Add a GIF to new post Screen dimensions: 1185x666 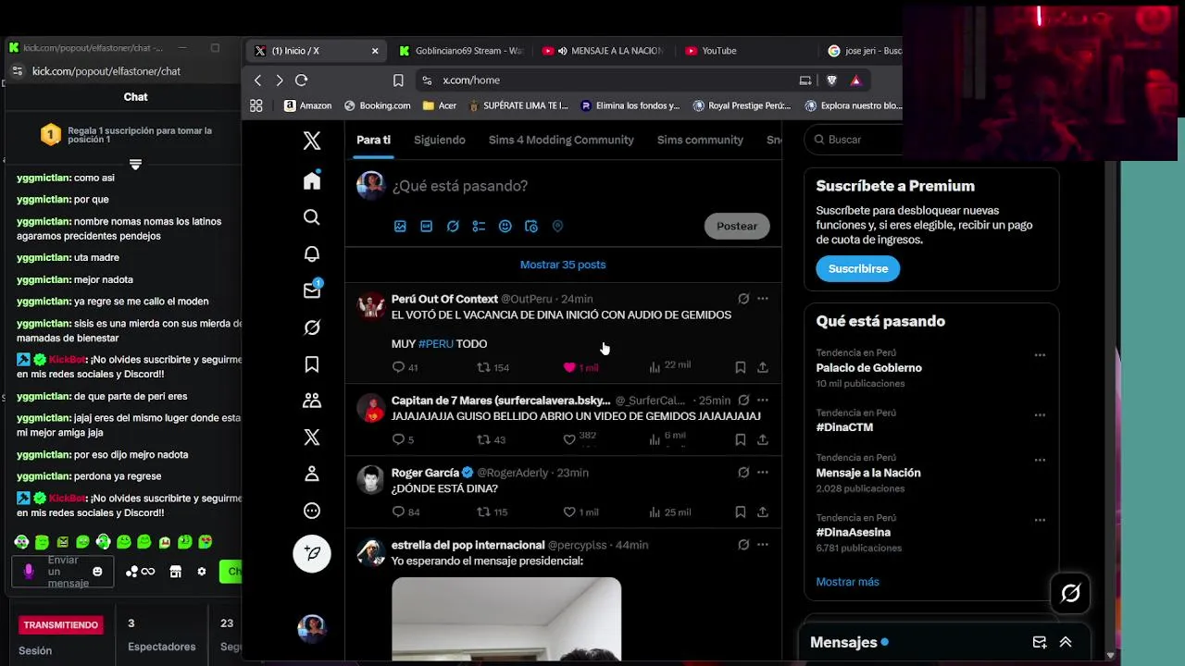coord(426,226)
